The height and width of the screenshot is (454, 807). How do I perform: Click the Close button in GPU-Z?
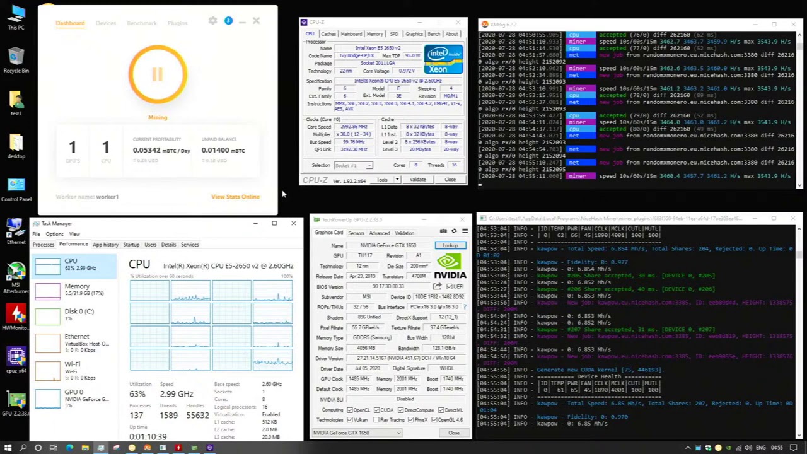(454, 433)
